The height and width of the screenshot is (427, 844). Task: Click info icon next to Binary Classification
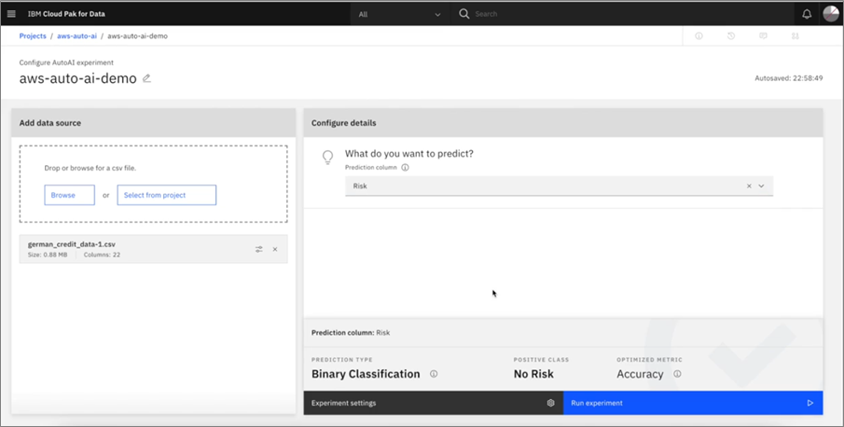click(434, 374)
